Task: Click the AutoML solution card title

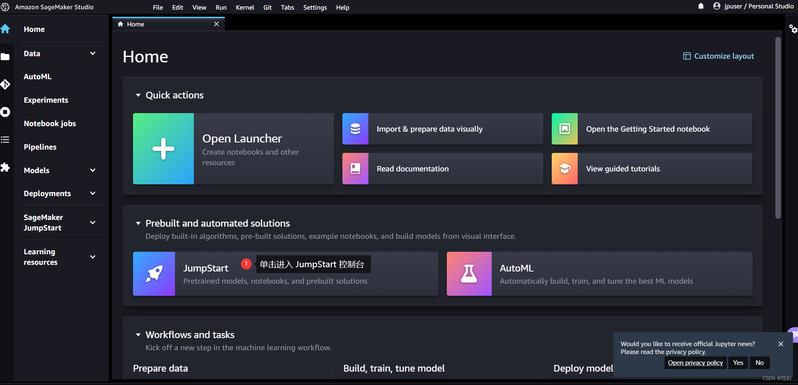Action: pyautogui.click(x=516, y=268)
